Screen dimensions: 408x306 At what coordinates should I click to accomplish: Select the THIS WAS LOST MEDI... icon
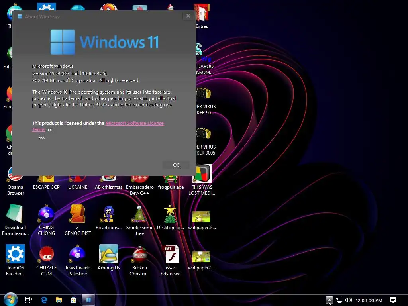pyautogui.click(x=202, y=180)
